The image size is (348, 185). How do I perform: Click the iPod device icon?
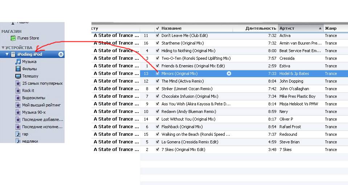tap(13, 54)
